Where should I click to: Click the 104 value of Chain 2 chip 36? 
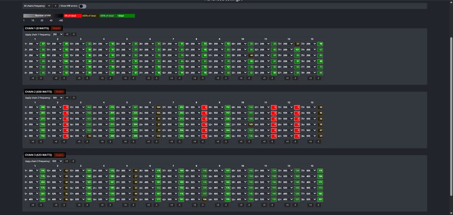[x=158, y=107]
